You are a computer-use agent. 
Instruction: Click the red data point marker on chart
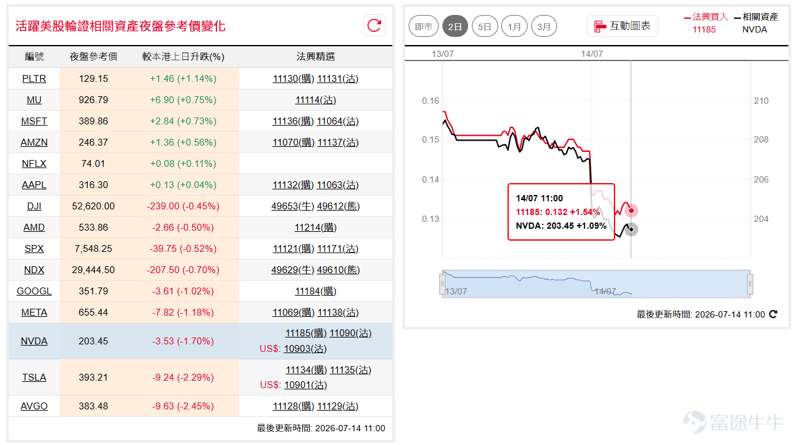point(631,211)
